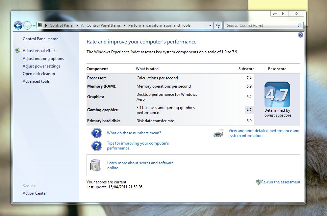Screen dimensions: 327x216
Task: Click the 4.7 base score badge
Action: 277,94
